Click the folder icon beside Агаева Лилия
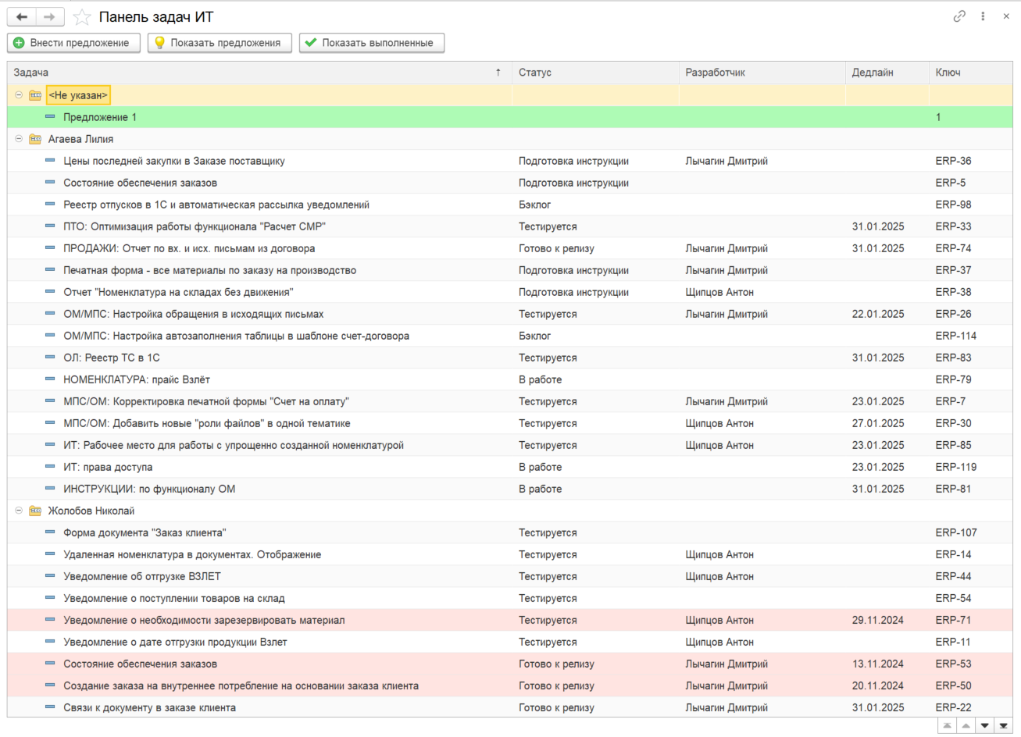Viewport: 1021px width, 737px height. [x=35, y=139]
